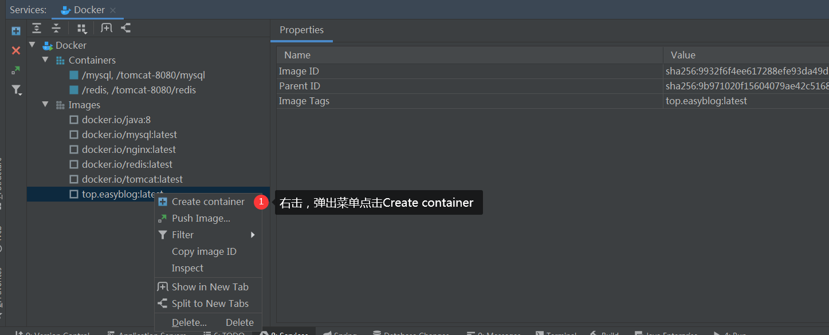Click the Split to New Tabs toolbar icon
This screenshot has height=335, width=829.
click(126, 28)
